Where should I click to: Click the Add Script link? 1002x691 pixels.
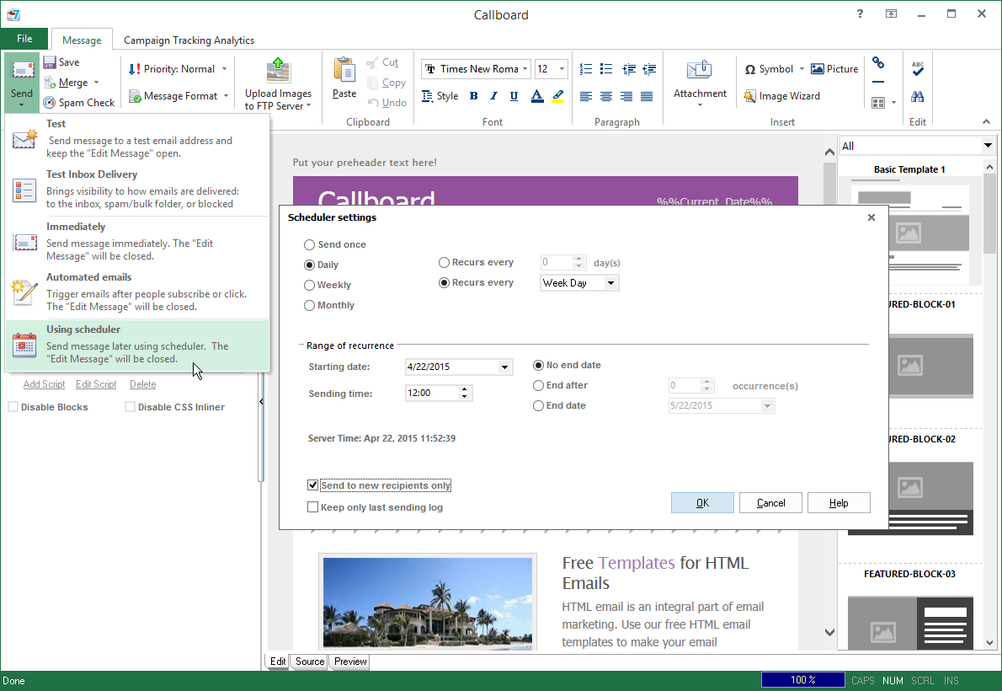(x=44, y=384)
